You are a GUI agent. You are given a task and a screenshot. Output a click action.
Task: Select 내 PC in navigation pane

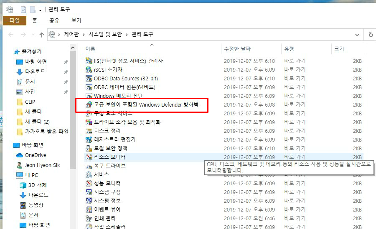pyautogui.click(x=32, y=175)
